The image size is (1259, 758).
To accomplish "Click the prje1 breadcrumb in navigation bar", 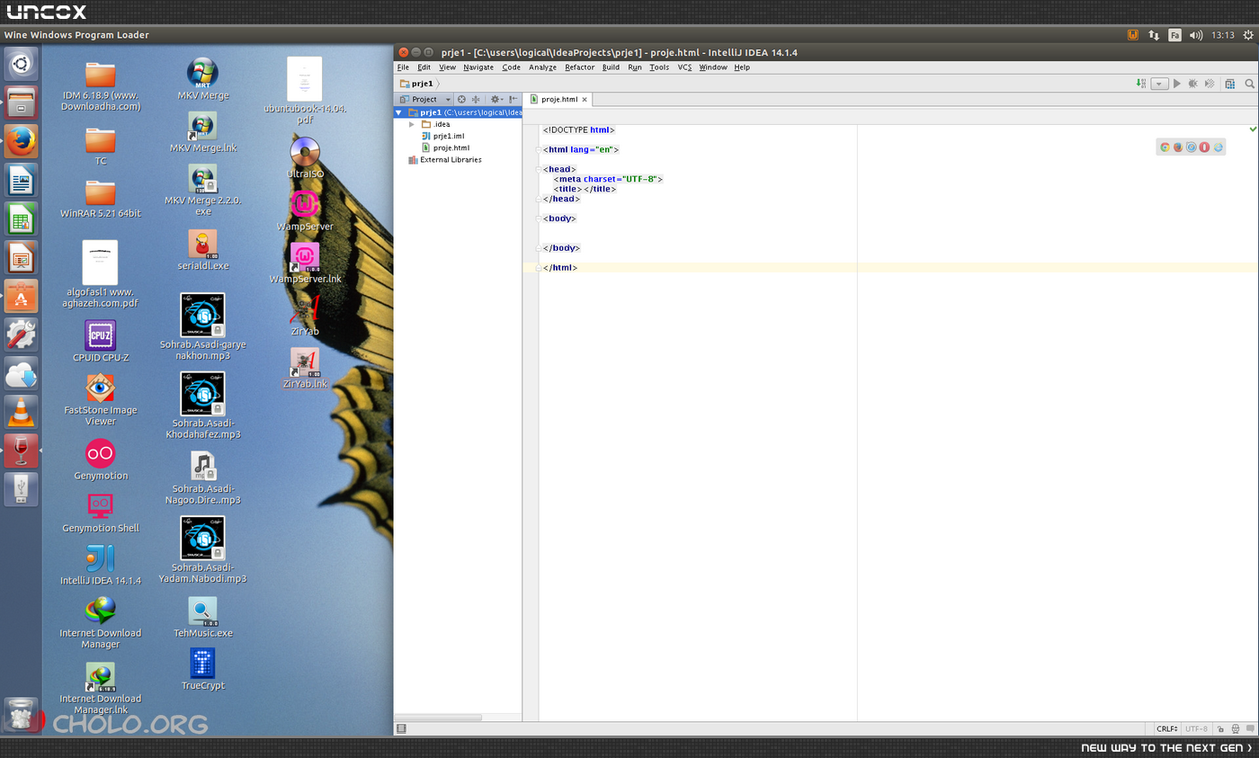I will pos(417,84).
